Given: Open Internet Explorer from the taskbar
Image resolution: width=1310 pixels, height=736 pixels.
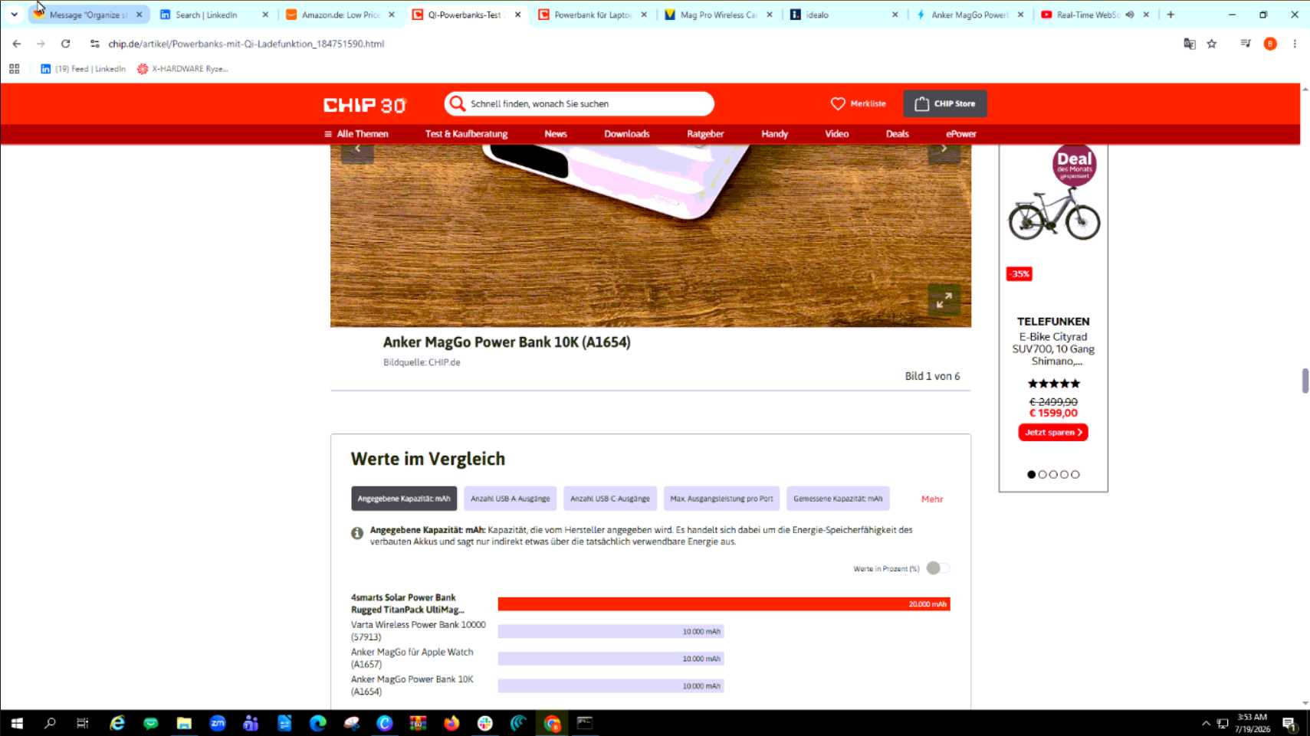Looking at the screenshot, I should click(117, 723).
